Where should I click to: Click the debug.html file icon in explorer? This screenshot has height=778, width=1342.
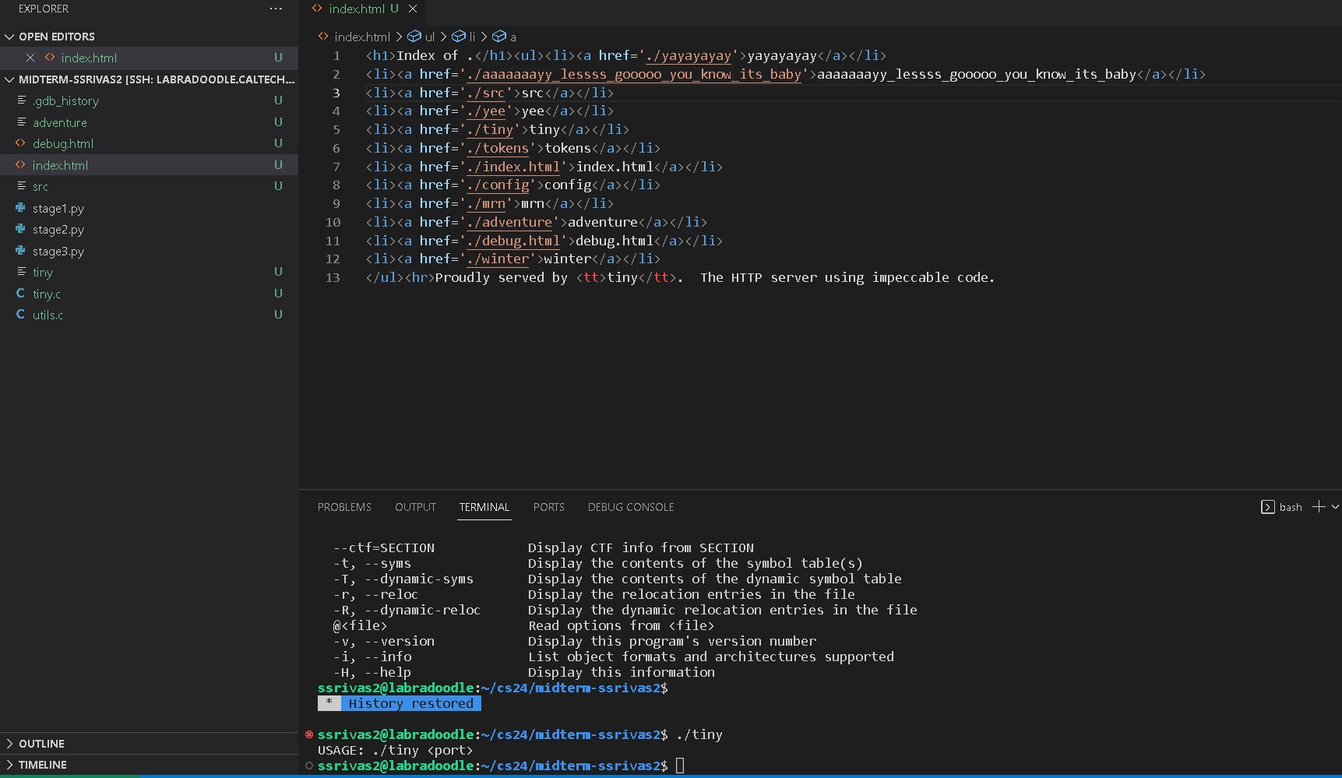(21, 143)
